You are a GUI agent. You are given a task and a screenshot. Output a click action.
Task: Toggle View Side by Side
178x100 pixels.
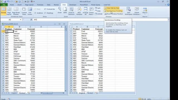(112, 8)
